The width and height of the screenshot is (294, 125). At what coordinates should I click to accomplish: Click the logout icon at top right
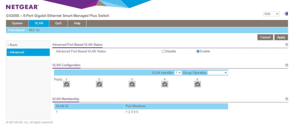point(286,14)
